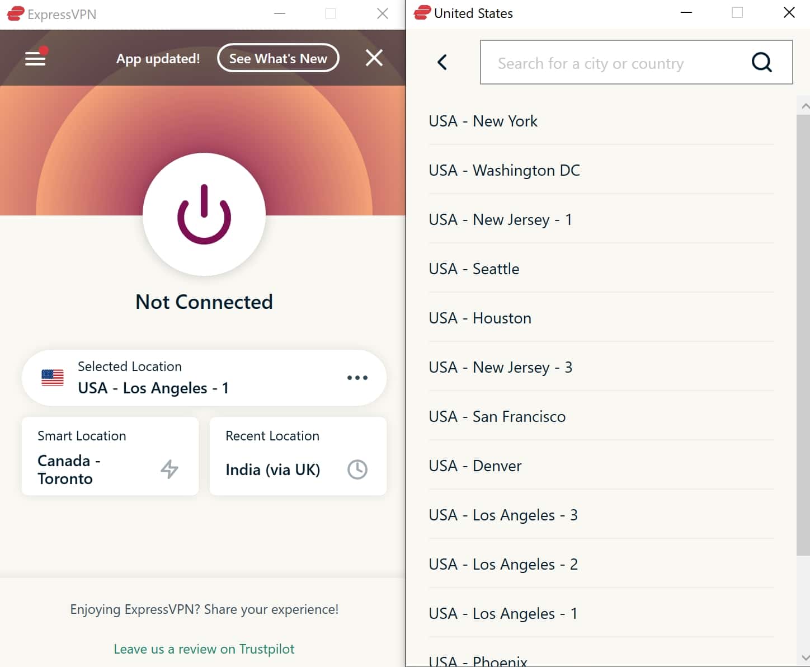Open the three-dots menu for Selected Location
The image size is (810, 667).
click(x=357, y=378)
